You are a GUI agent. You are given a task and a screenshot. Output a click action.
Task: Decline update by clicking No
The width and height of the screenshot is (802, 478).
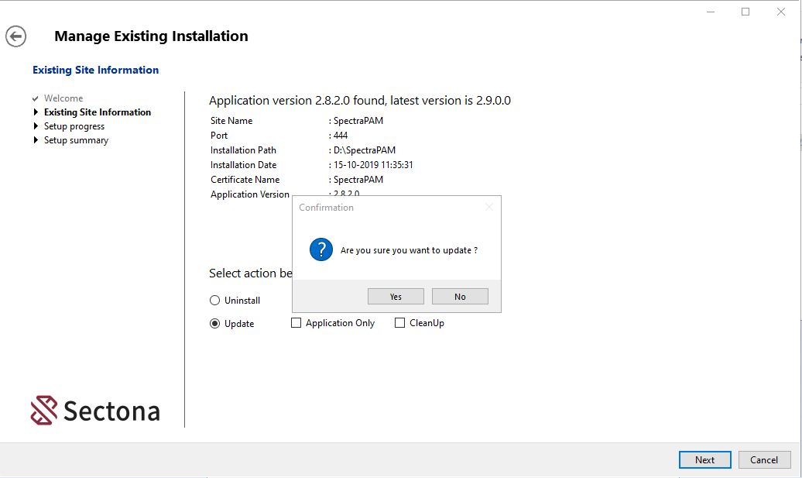pos(460,297)
